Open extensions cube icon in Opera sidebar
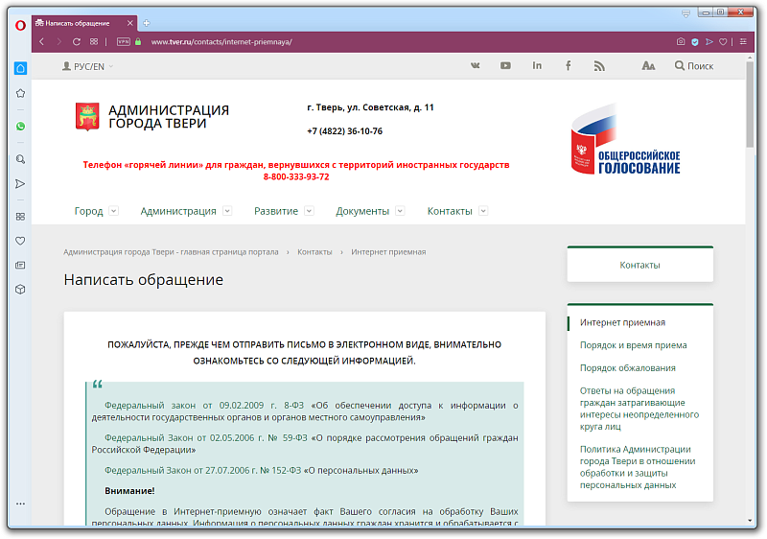 pos(20,290)
